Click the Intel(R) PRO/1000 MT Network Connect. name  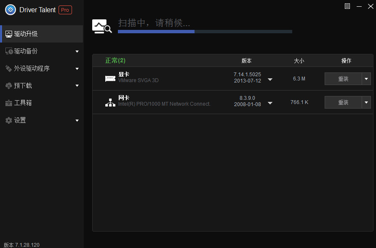tap(164, 104)
